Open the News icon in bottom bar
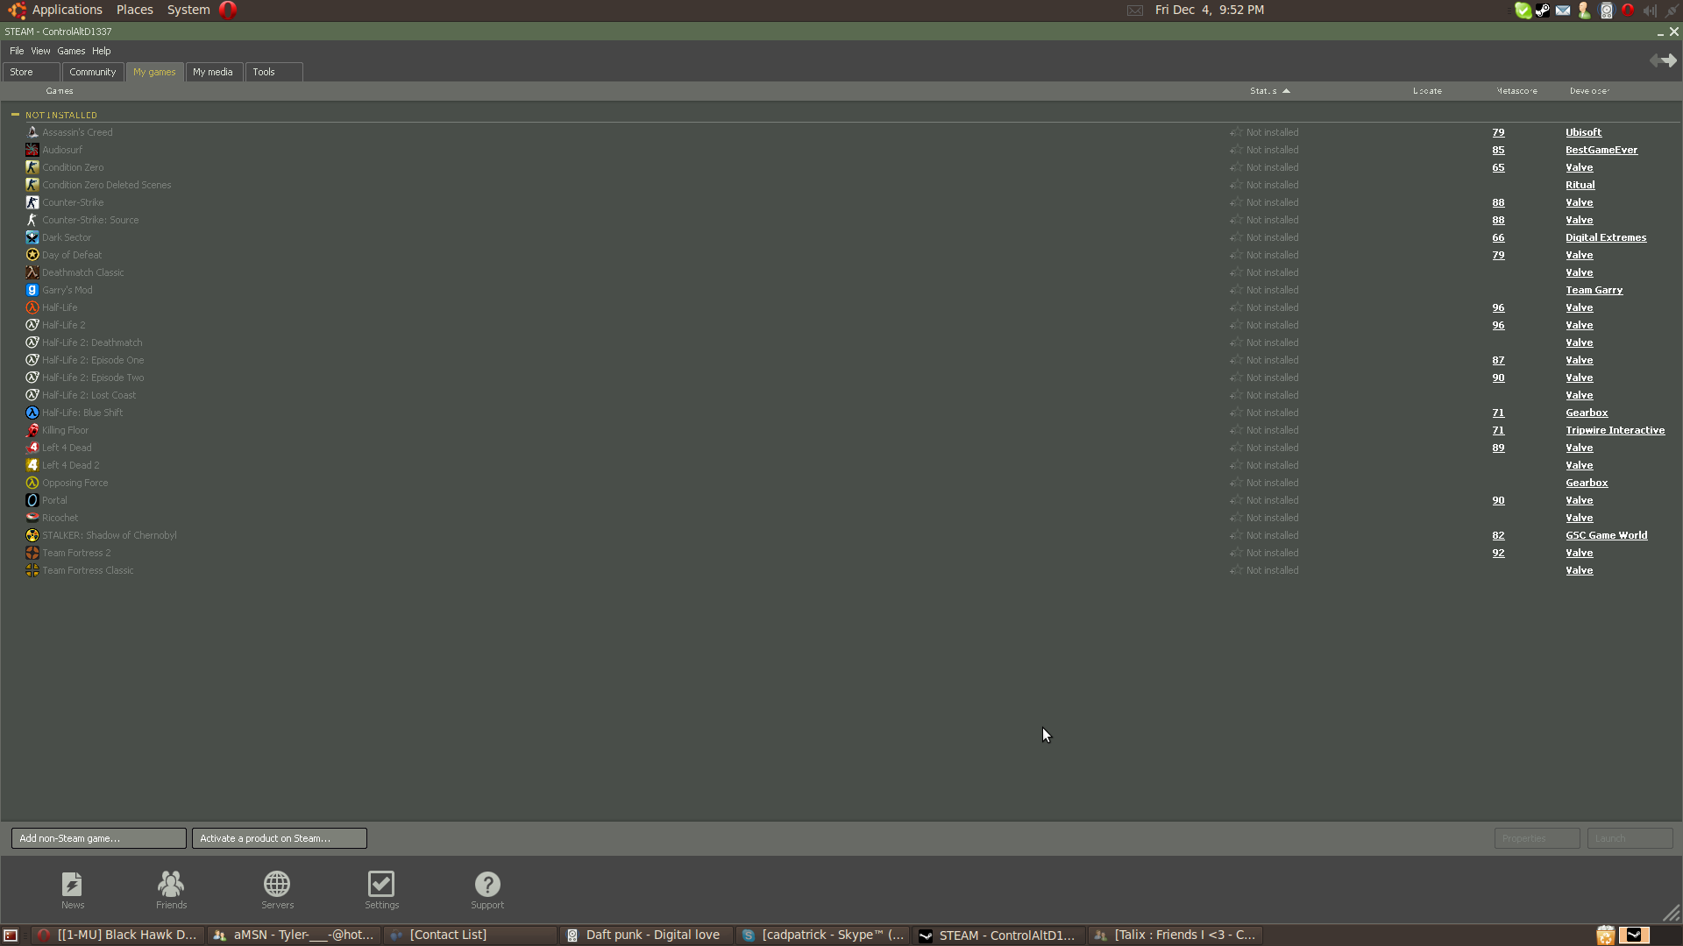The height and width of the screenshot is (946, 1683). point(73,884)
